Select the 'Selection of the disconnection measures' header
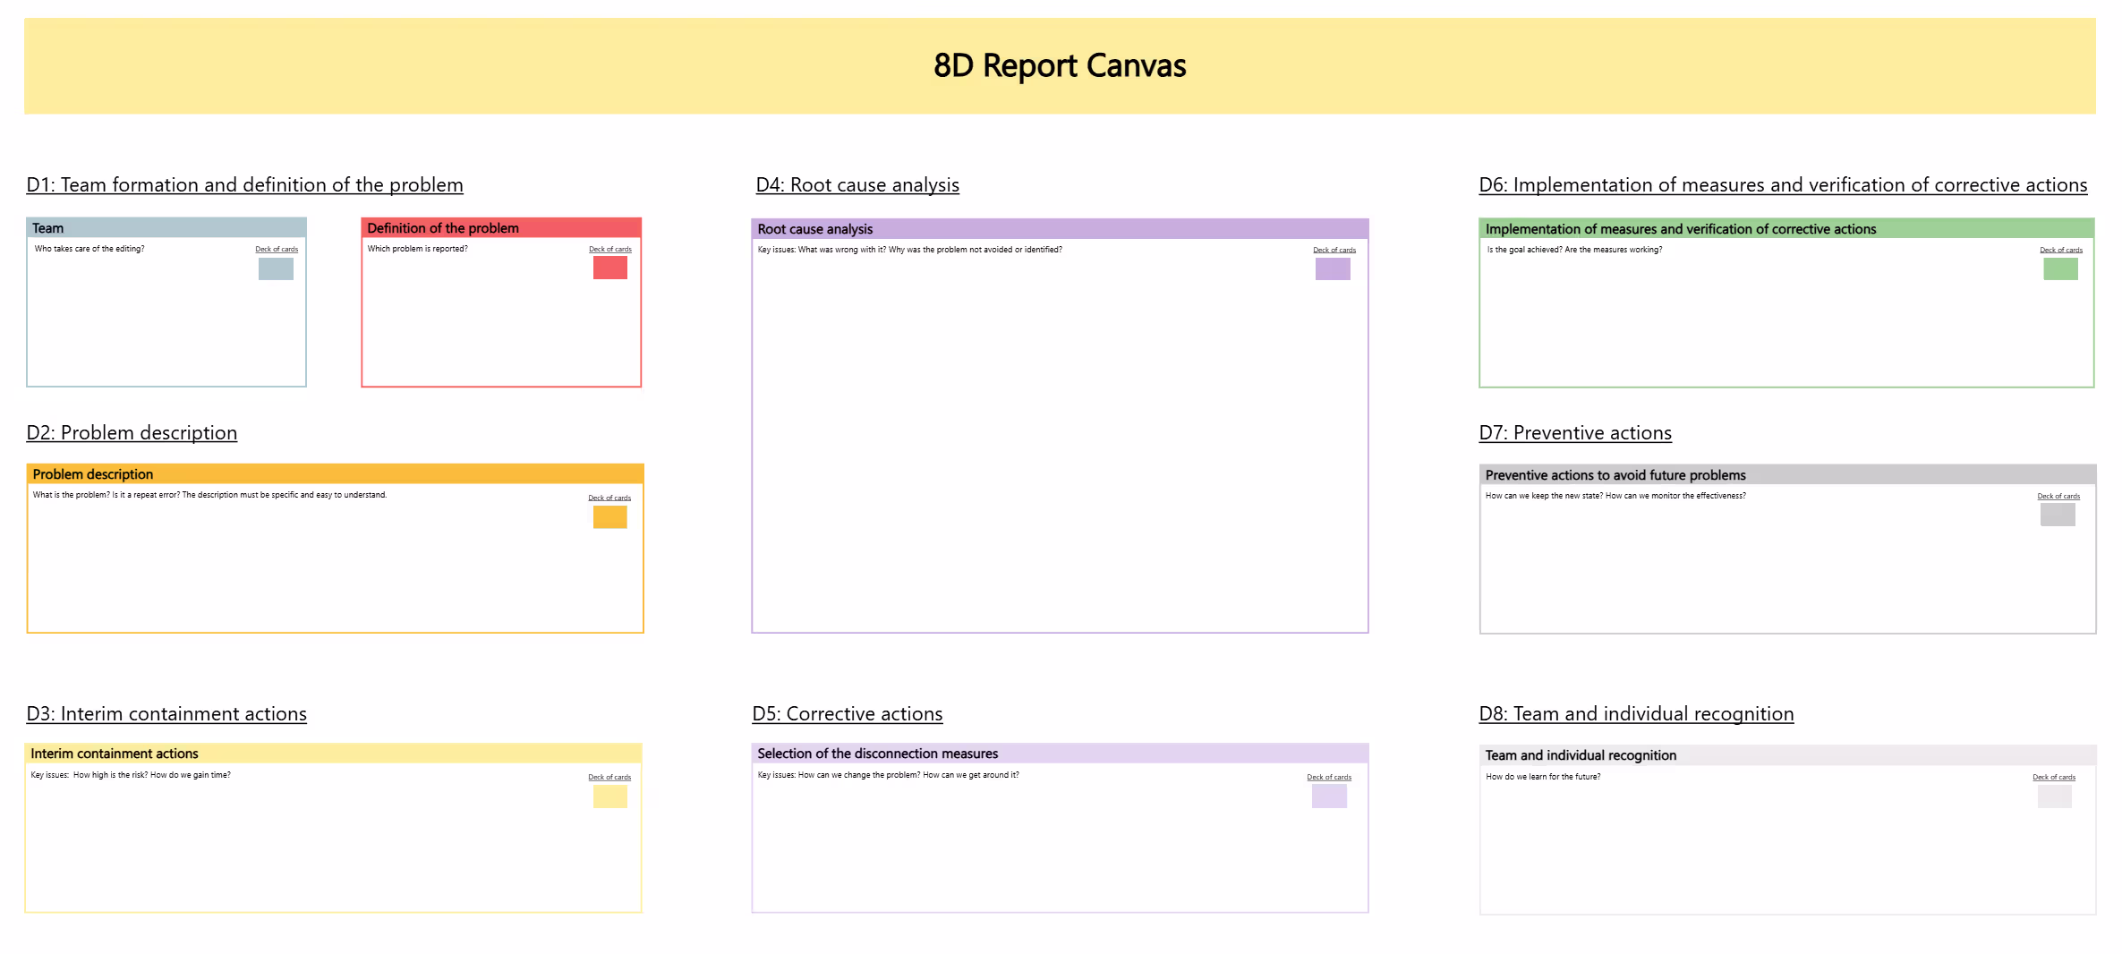2122x954 pixels. [1060, 754]
